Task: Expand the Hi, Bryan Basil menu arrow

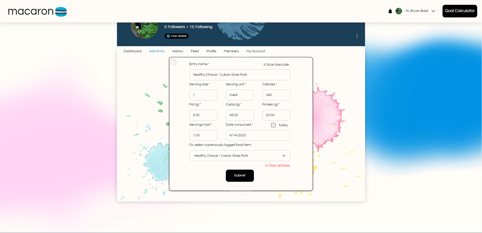Action: click(x=433, y=11)
